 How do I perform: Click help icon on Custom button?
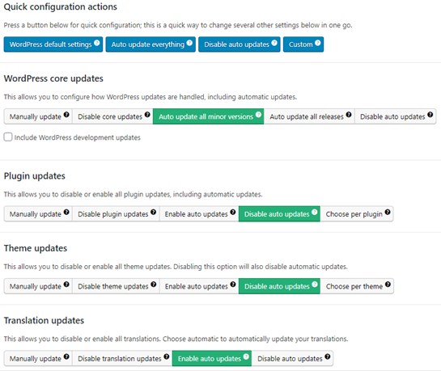tap(318, 43)
